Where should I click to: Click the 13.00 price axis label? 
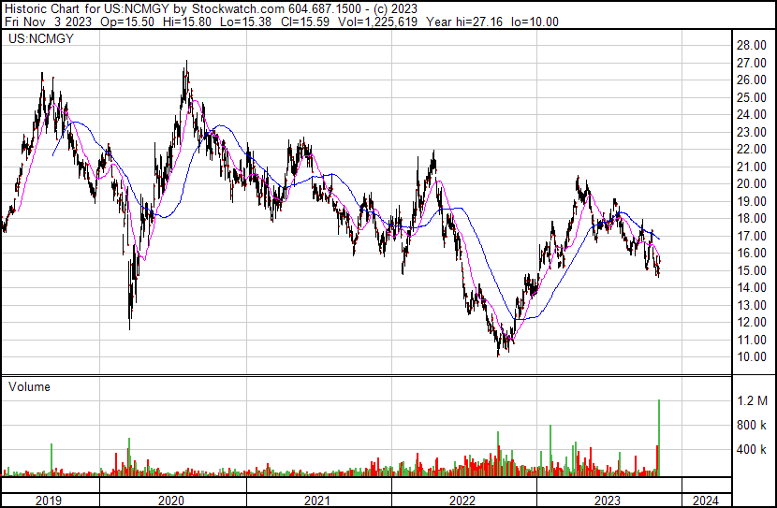pos(752,306)
